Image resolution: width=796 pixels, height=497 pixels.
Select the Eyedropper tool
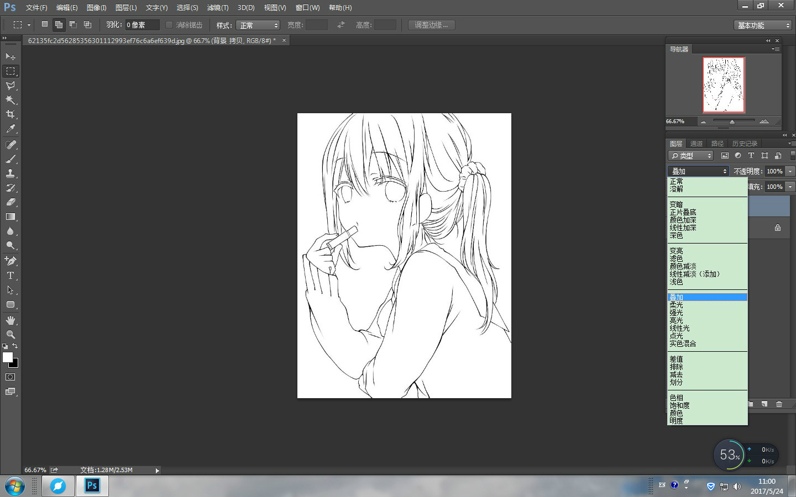11,129
